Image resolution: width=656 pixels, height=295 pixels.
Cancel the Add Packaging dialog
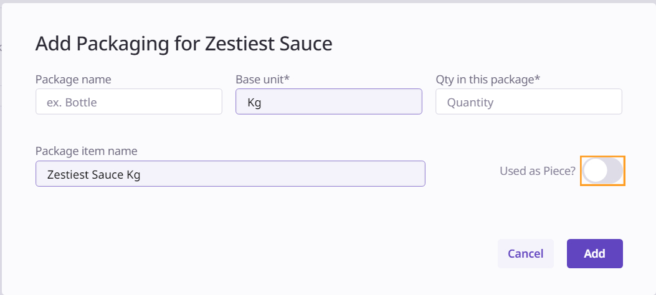525,253
